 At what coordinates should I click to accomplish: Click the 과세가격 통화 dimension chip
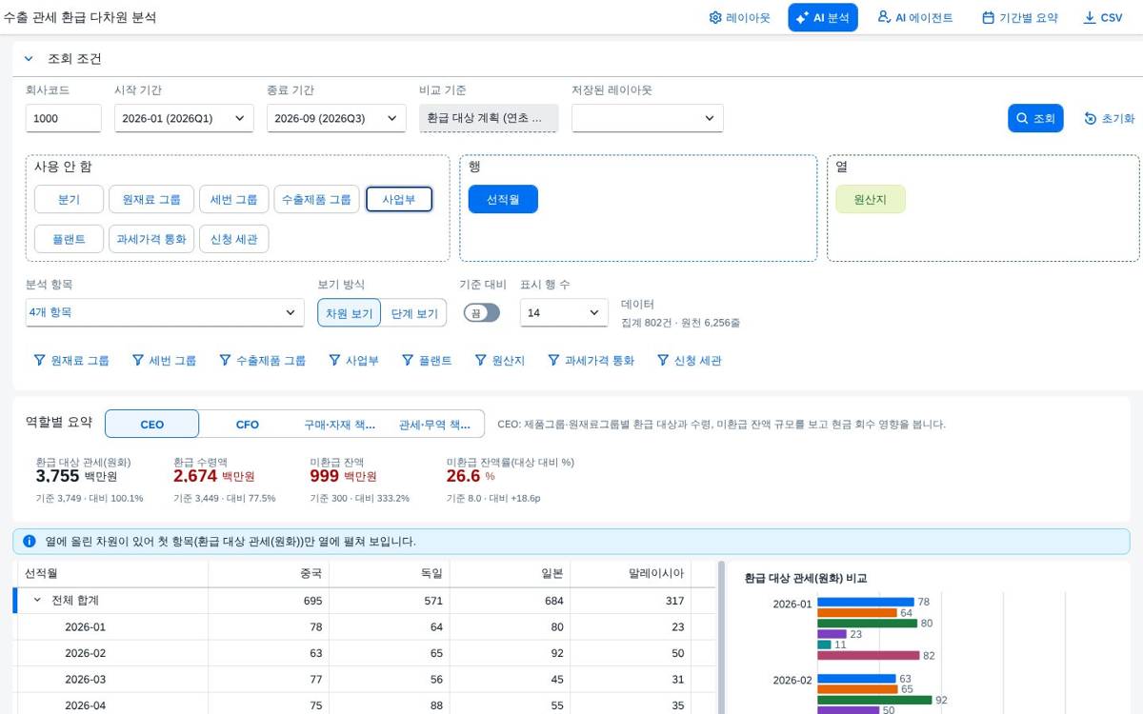click(x=151, y=239)
